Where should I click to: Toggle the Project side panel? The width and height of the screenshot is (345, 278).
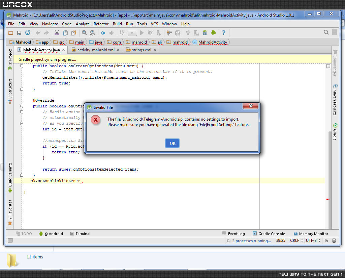coord(10,59)
